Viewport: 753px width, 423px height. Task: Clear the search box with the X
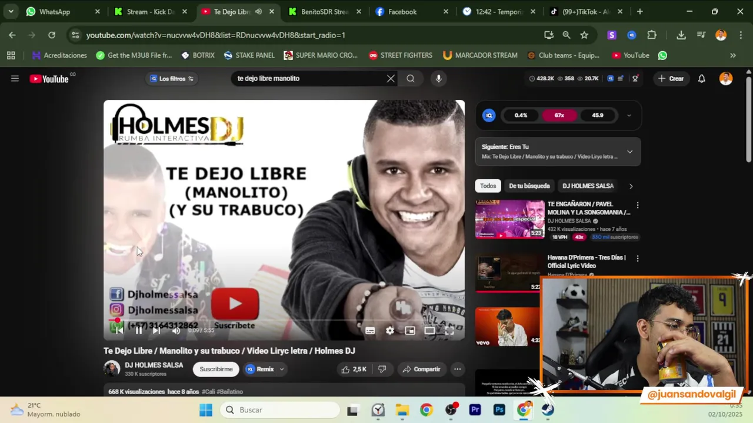(391, 79)
